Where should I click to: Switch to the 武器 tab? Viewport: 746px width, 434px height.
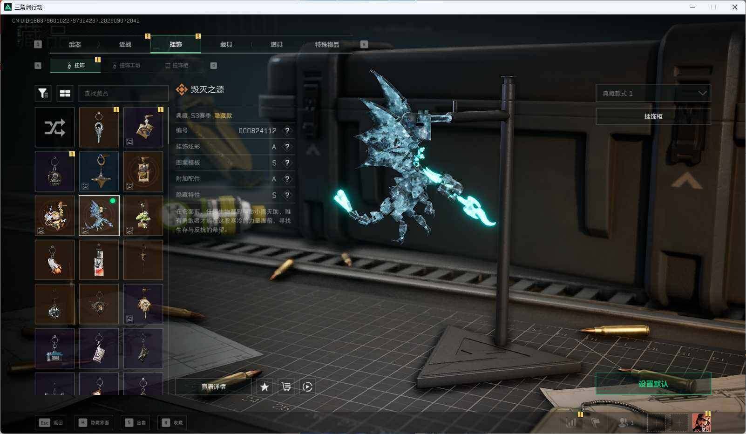tap(75, 45)
